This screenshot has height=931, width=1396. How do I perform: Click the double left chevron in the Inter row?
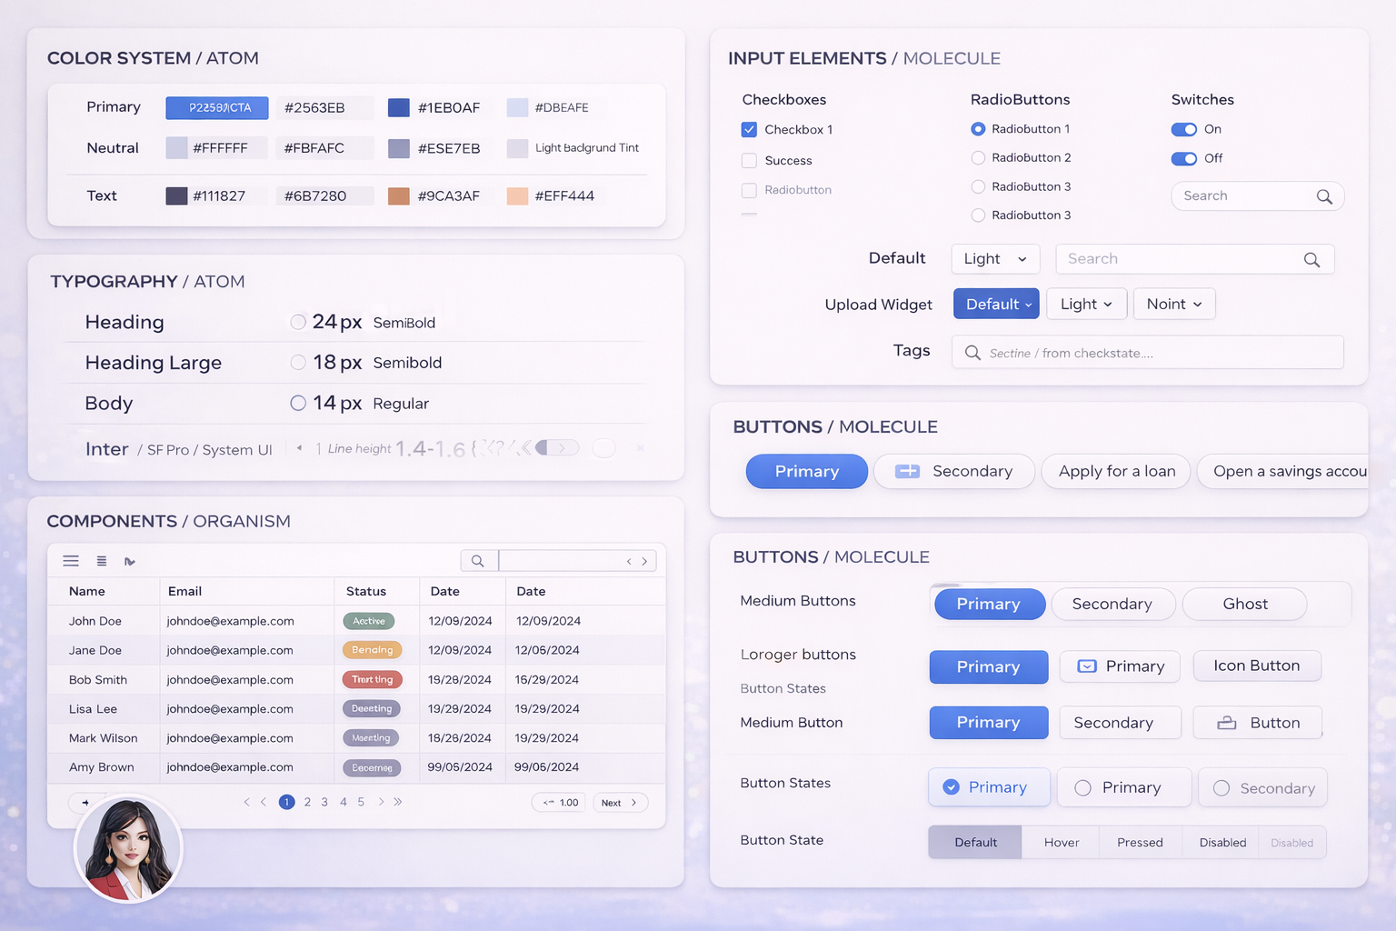coord(525,447)
